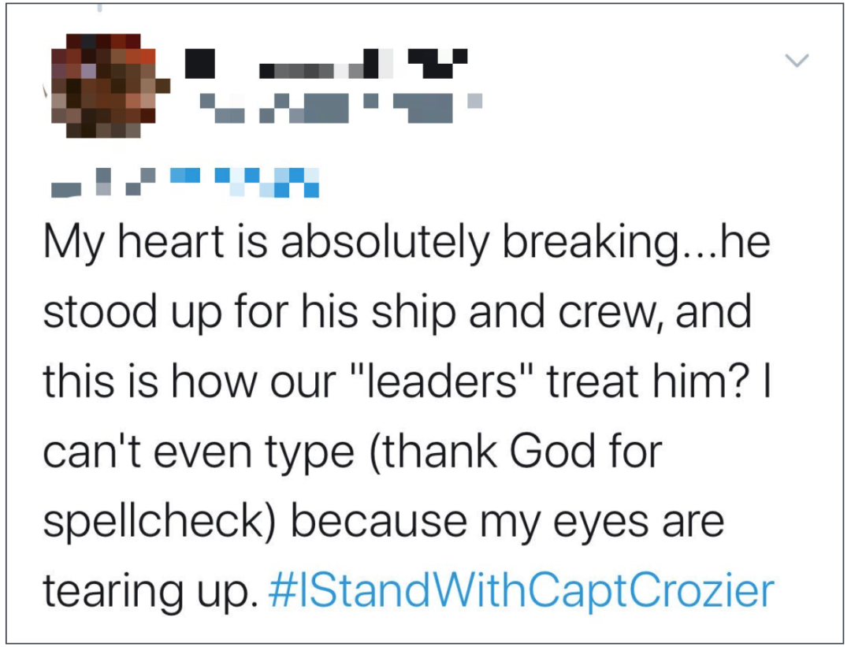The image size is (851, 647).
Task: Click the words 'this is how our'
Action: 190,381
